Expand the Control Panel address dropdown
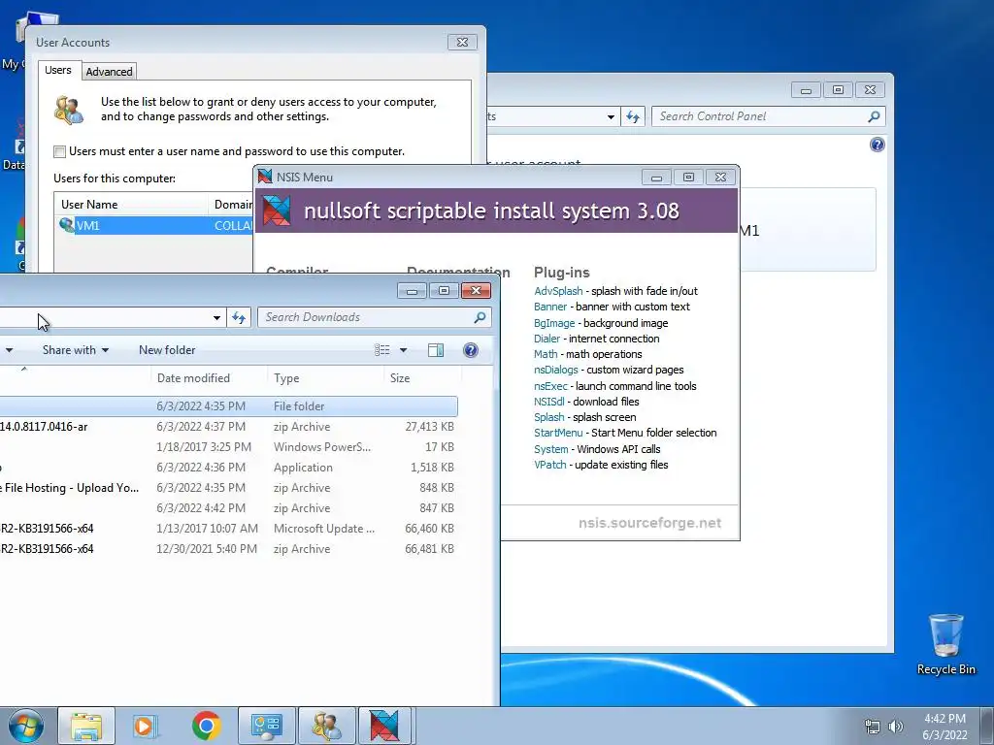The width and height of the screenshot is (994, 745). tap(611, 117)
